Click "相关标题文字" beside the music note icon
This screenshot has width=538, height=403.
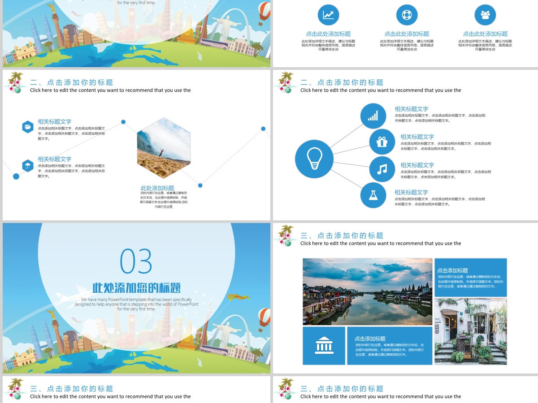(x=417, y=165)
